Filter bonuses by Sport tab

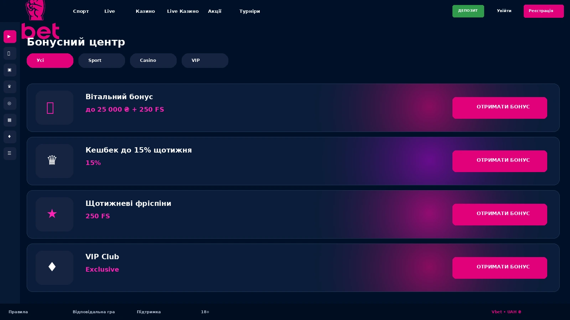[102, 60]
